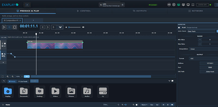Viewport: 218px width, 107px height.
Task: Open the 100% zoom level dropdown
Action: 19,76
